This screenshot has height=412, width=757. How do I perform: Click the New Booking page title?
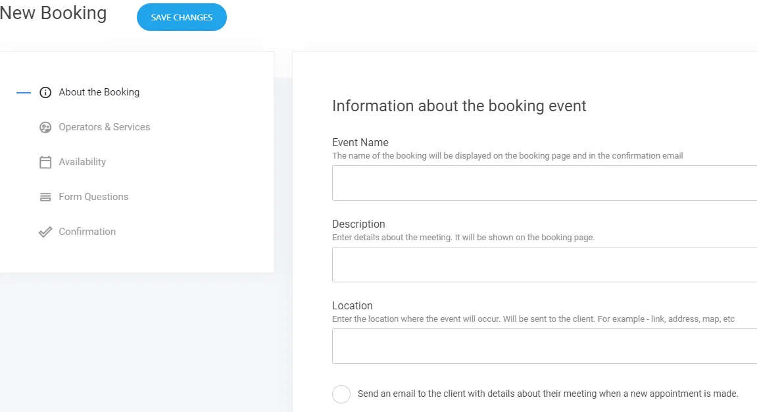tap(53, 13)
